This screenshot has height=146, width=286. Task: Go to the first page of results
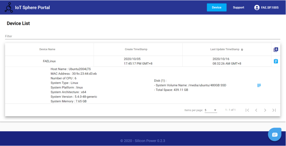point(247,110)
